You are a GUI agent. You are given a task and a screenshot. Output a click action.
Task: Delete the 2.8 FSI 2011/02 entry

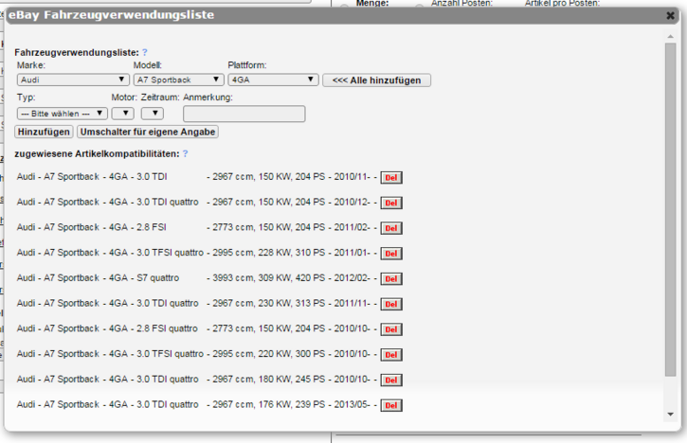[x=391, y=228]
